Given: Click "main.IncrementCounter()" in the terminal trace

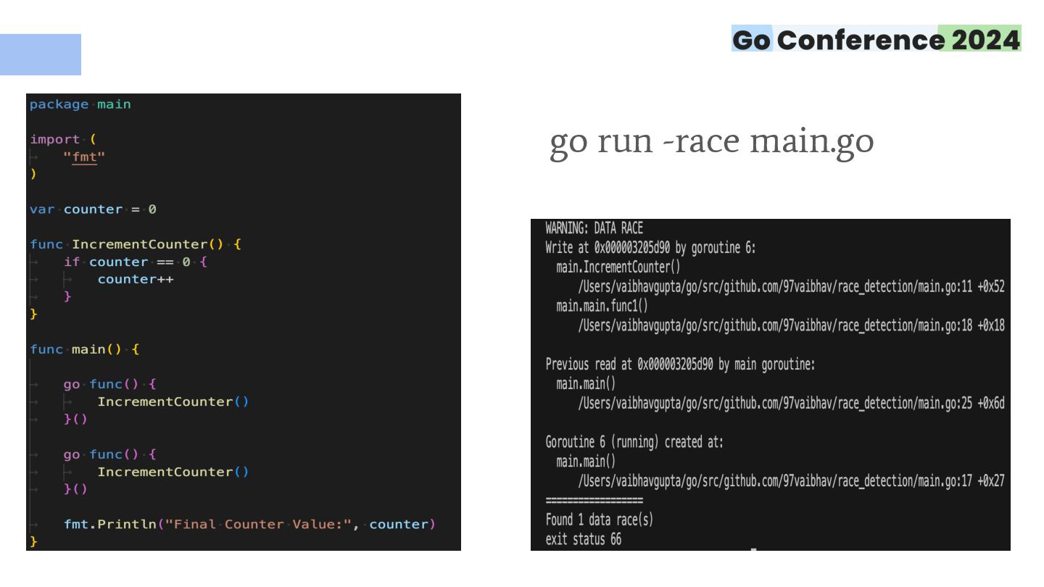Looking at the screenshot, I should point(618,267).
